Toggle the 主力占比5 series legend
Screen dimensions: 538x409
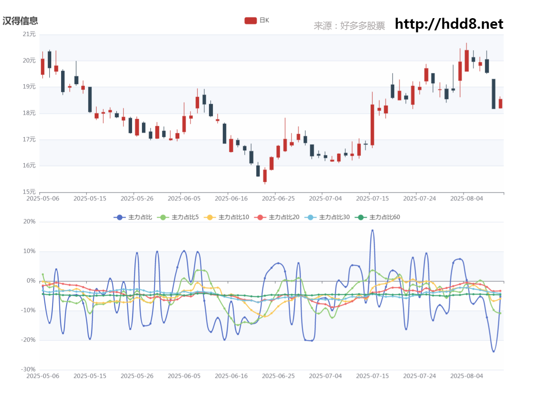(178, 217)
